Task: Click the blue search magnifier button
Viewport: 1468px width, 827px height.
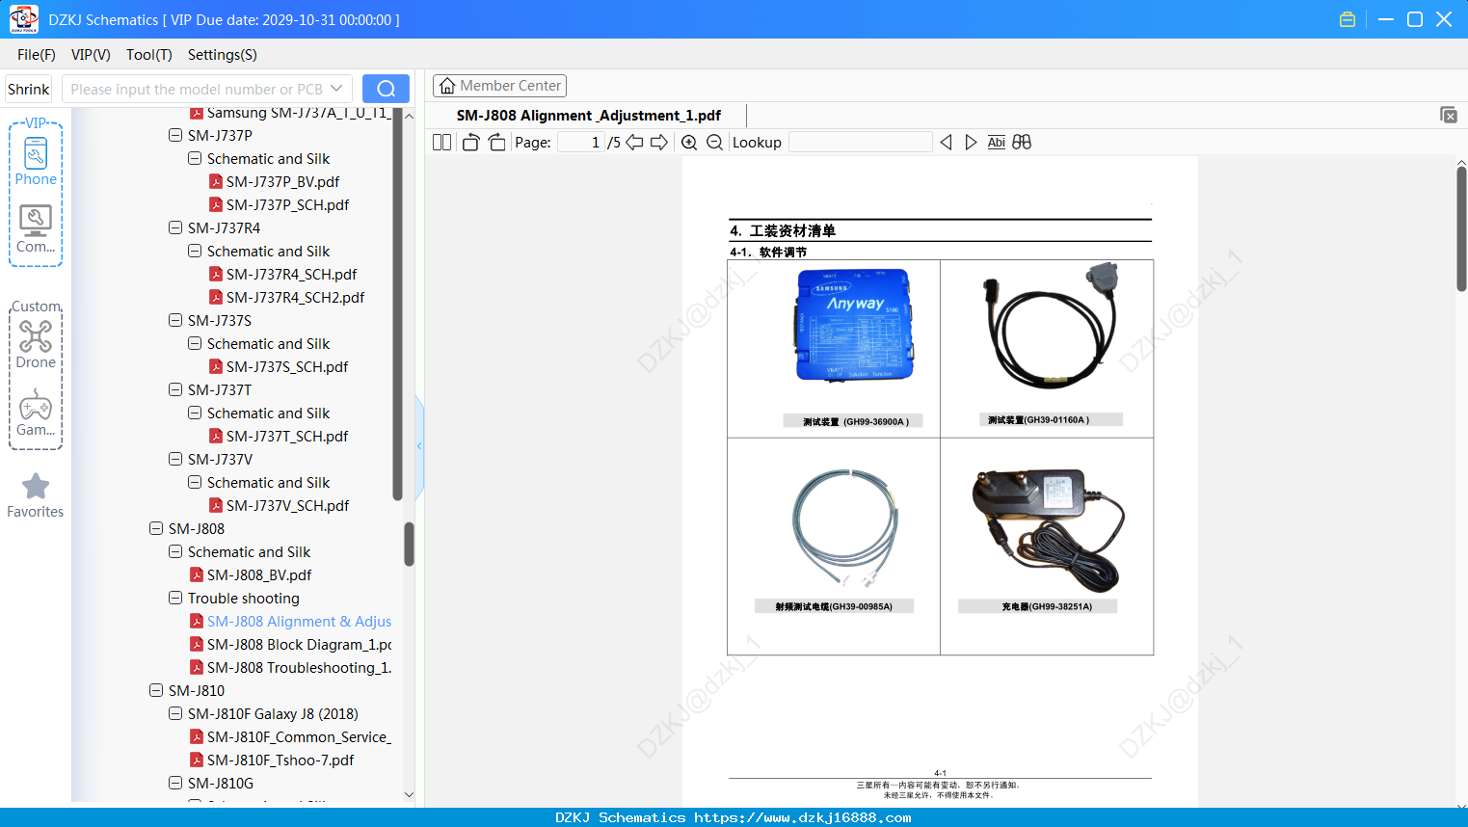Action: pyautogui.click(x=386, y=89)
